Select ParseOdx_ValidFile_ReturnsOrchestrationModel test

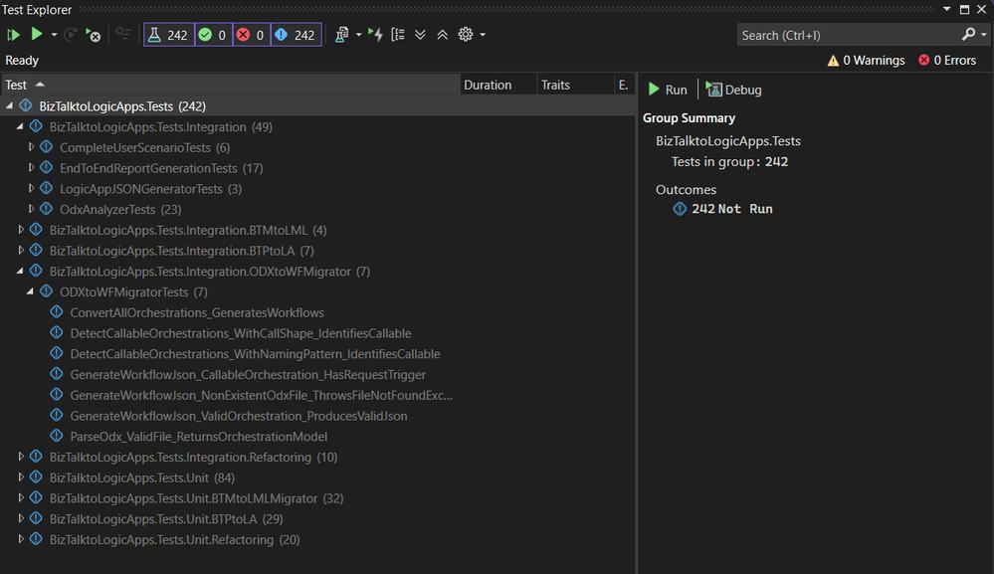198,437
